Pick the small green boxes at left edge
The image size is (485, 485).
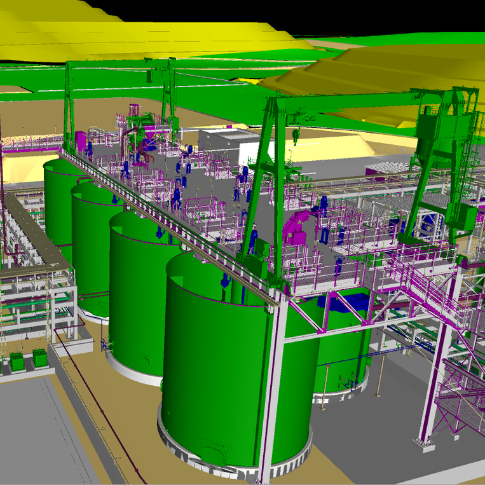25,360
